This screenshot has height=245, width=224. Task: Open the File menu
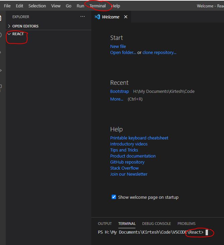[x=7, y=6]
